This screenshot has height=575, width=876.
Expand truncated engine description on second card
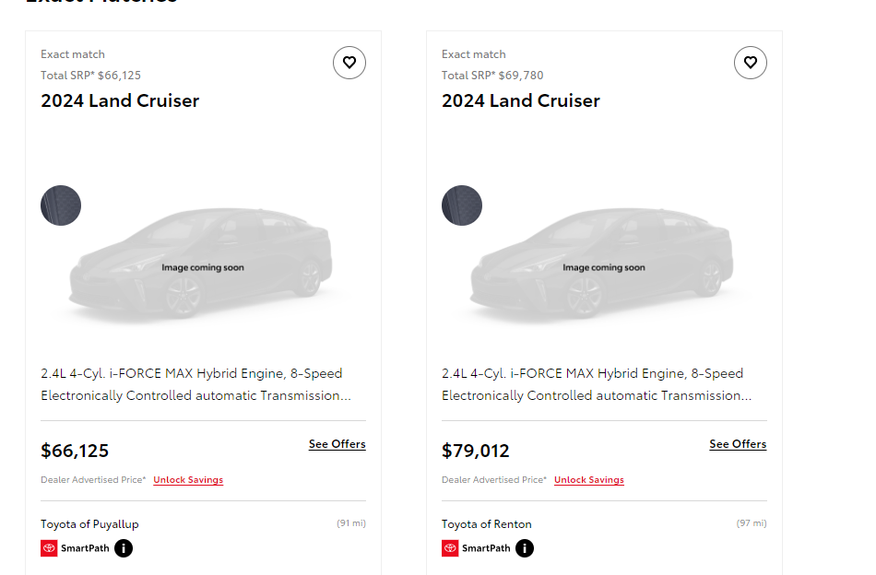click(598, 384)
